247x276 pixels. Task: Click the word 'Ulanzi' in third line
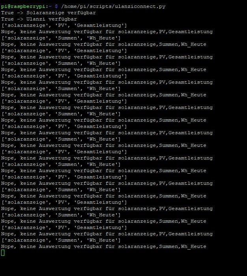36,19
